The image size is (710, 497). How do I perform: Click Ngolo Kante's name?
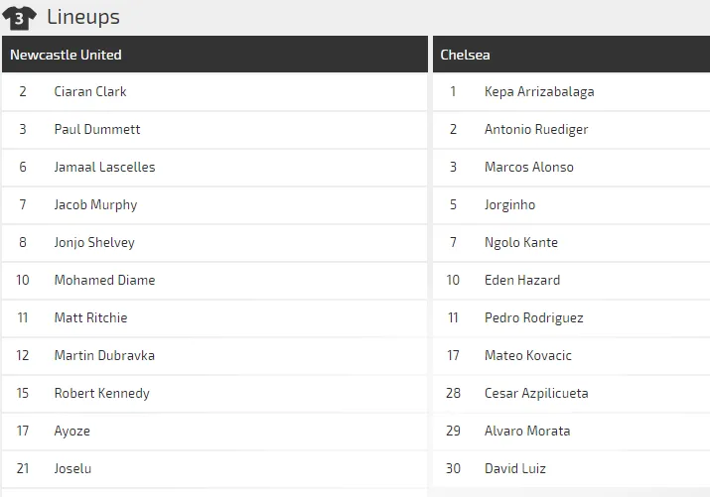pos(521,243)
